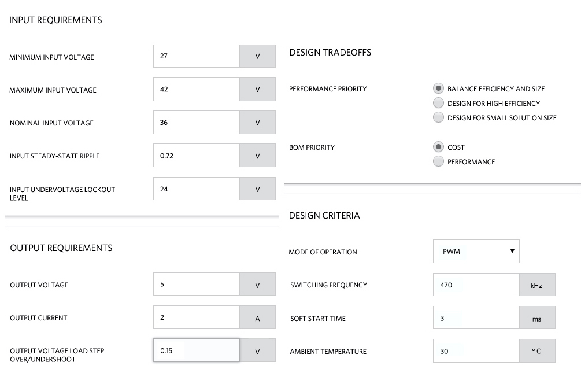Image resolution: width=581 pixels, height=373 pixels.
Task: Focus the Nominal Input Voltage field
Action: pos(197,122)
